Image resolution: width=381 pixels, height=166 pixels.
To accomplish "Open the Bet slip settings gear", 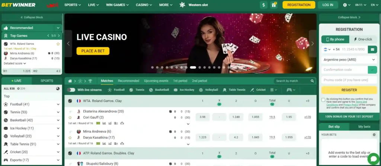I will tap(374, 135).
